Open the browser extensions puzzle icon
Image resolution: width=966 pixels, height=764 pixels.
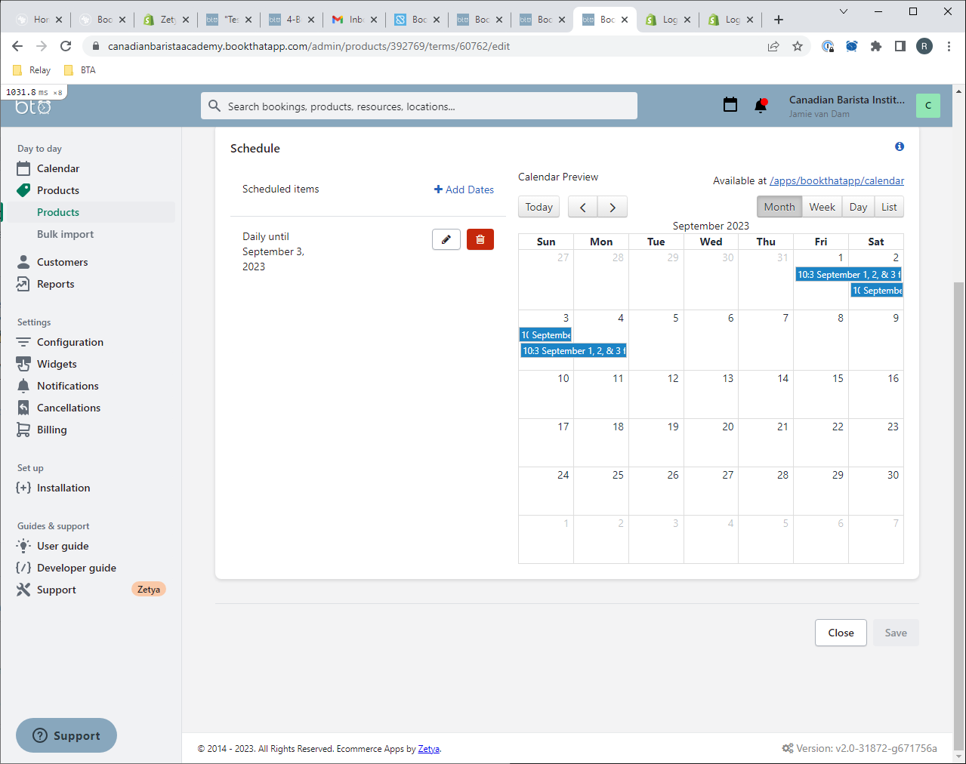[876, 46]
